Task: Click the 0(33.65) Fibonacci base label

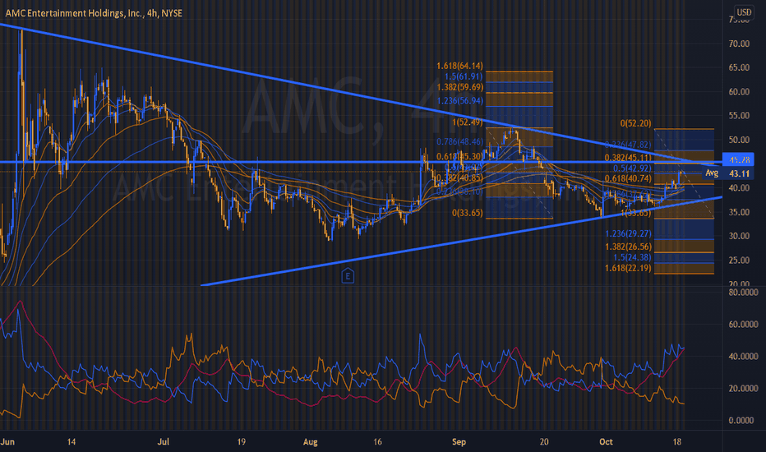Action: (x=468, y=213)
